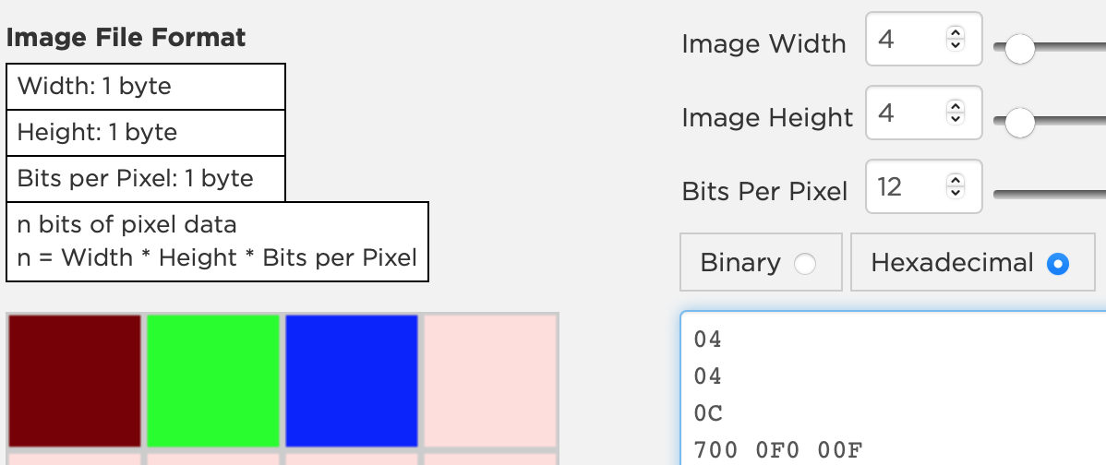
Task: Increase Image Height with stepper up arrow
Action: tap(956, 107)
